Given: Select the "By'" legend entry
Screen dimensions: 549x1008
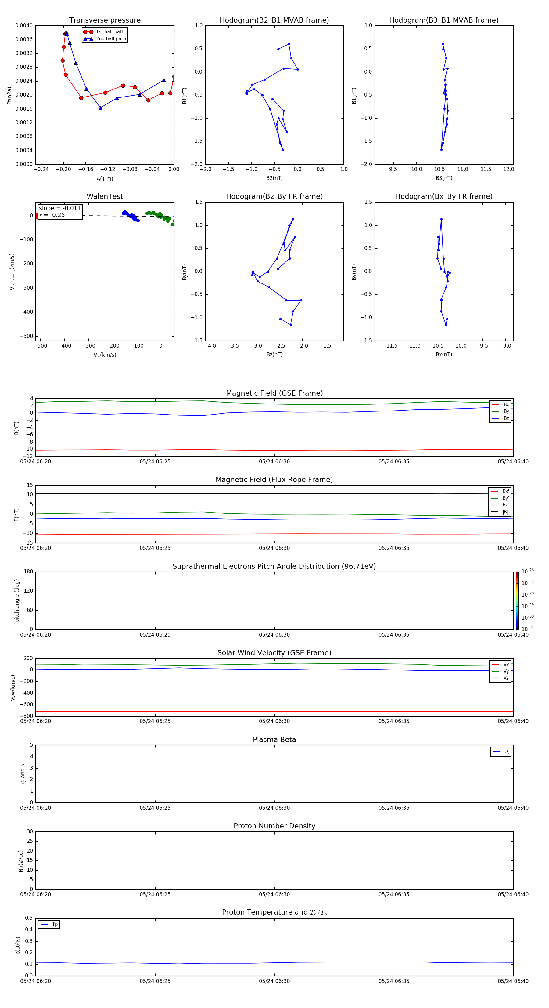Looking at the screenshot, I should pyautogui.click(x=500, y=498).
